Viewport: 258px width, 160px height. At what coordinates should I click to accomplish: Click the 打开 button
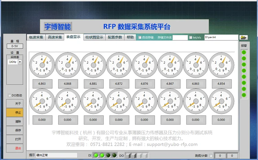pos(15,139)
